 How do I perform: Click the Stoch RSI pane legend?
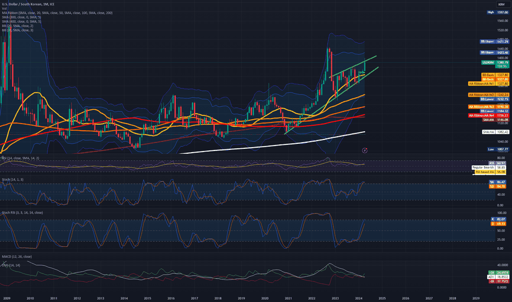point(22,212)
